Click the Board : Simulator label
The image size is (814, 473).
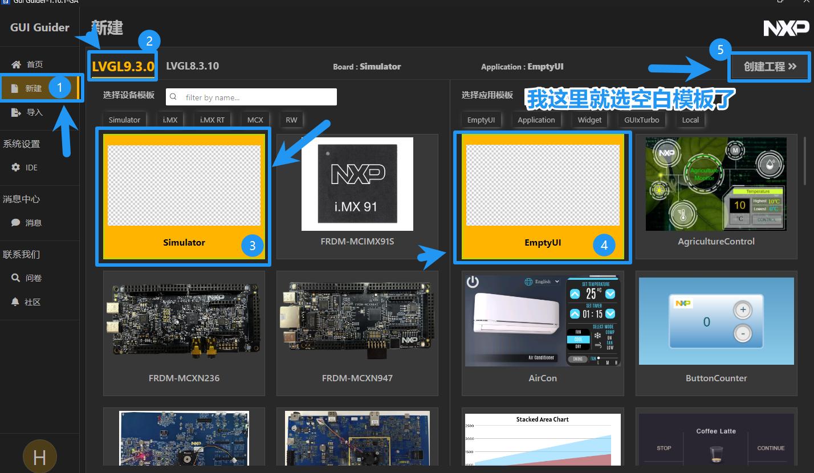click(x=367, y=67)
